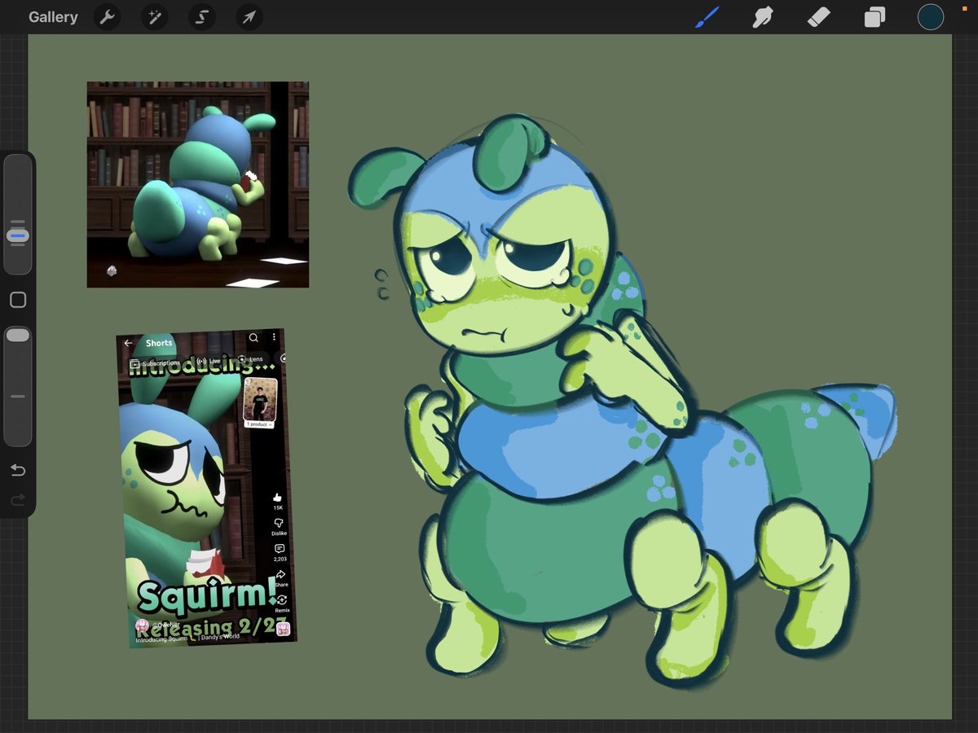978x733 pixels.
Task: Adjust the brush opacity slider handle
Action: point(18,336)
